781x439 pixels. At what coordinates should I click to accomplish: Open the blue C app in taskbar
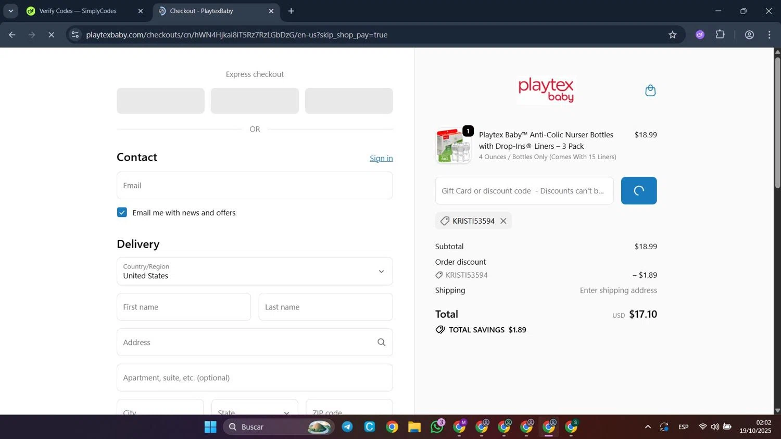[x=370, y=427]
